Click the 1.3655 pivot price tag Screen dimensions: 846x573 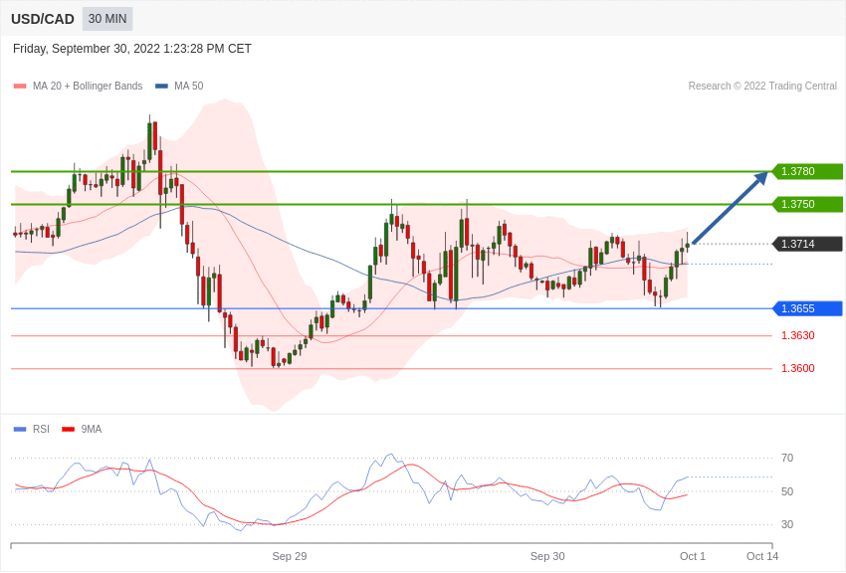(808, 308)
